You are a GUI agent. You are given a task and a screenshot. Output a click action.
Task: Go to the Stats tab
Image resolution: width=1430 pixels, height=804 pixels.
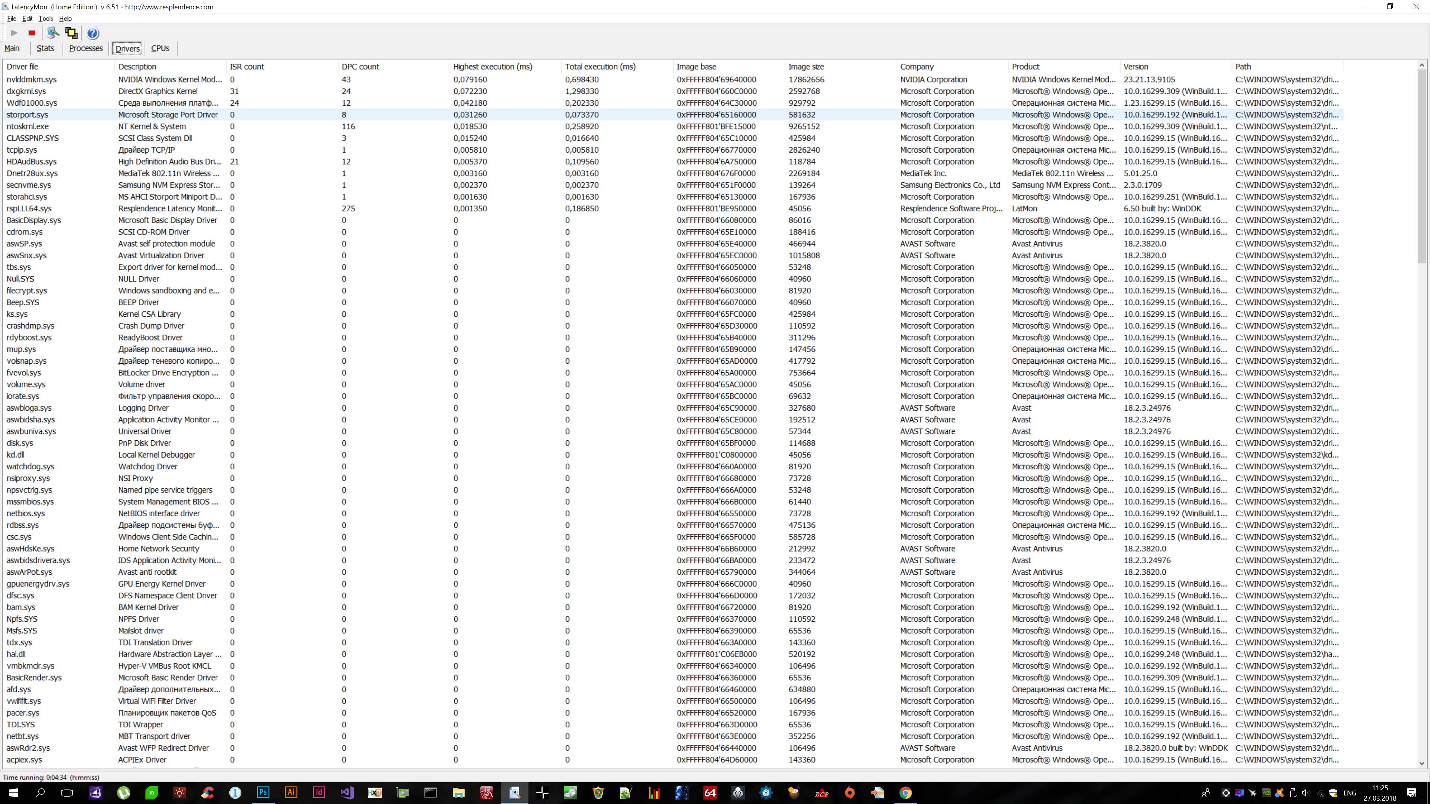(45, 48)
